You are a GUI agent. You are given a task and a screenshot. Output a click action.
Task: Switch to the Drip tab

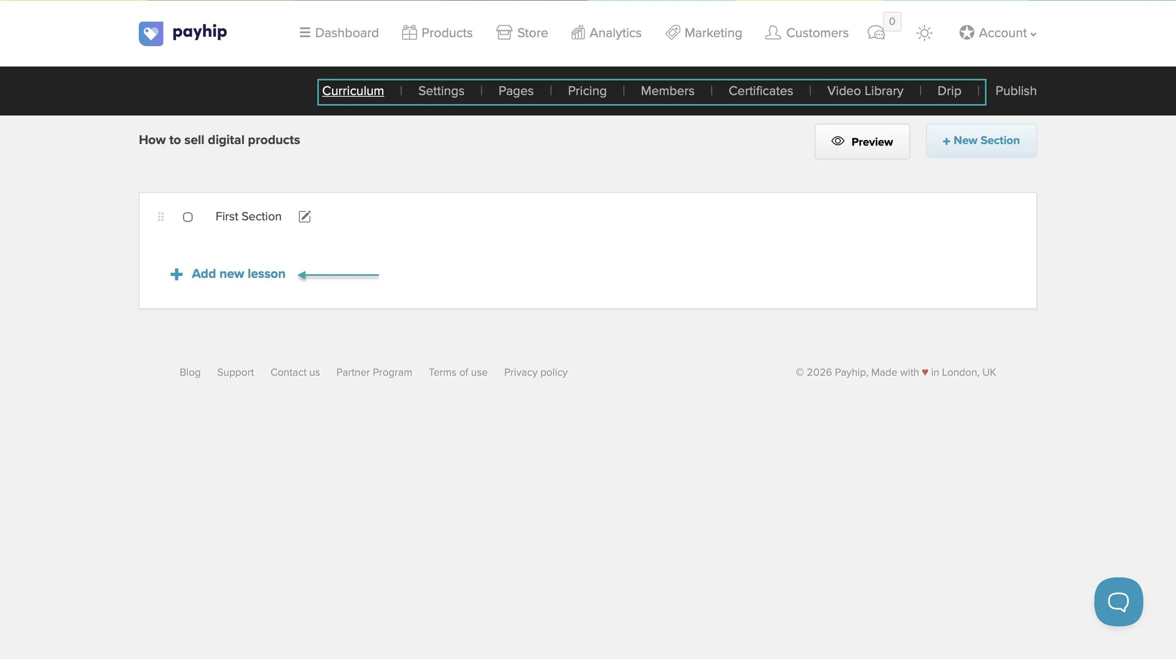click(949, 91)
